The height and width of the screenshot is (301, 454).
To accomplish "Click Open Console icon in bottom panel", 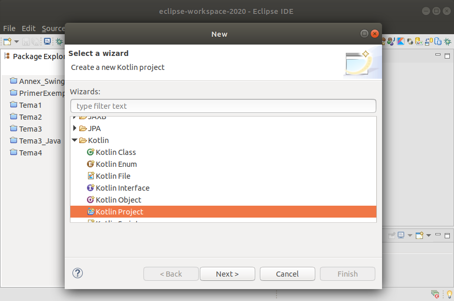I will [x=419, y=235].
